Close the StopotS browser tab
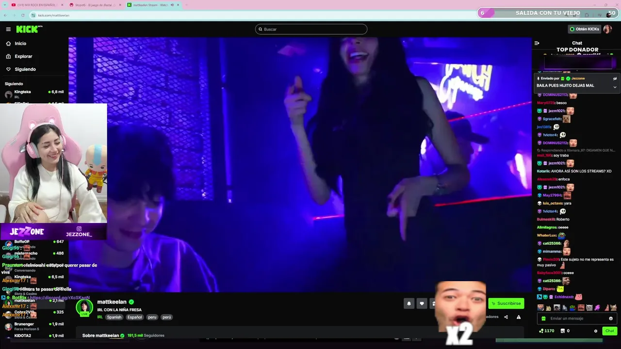Screen dimensions: 621x349 [x=119, y=5]
